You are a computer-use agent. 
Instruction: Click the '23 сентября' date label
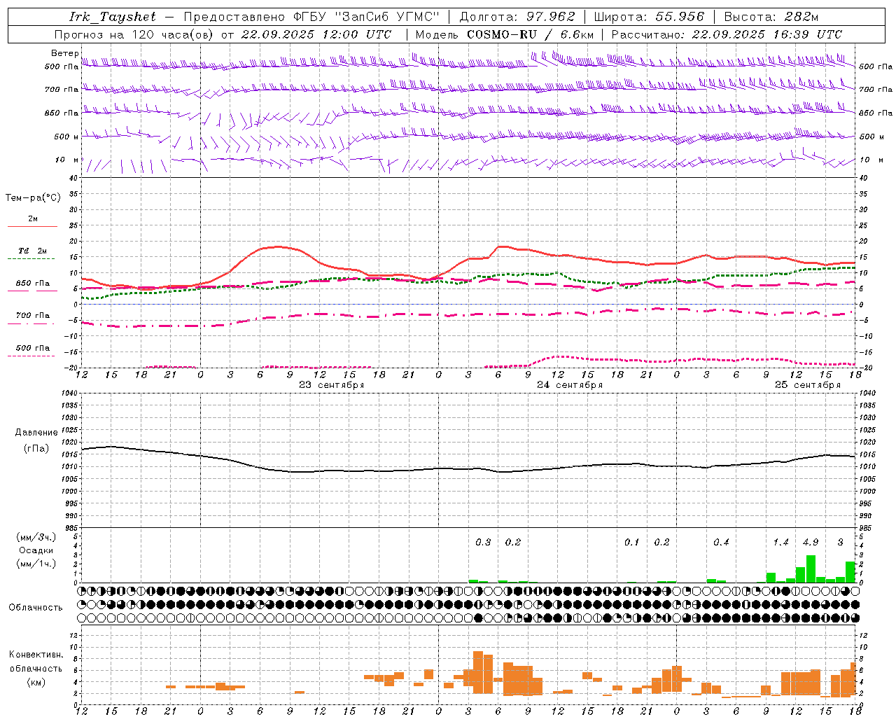click(332, 385)
